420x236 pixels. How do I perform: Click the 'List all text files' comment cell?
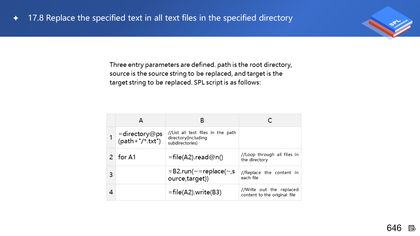pos(202,137)
